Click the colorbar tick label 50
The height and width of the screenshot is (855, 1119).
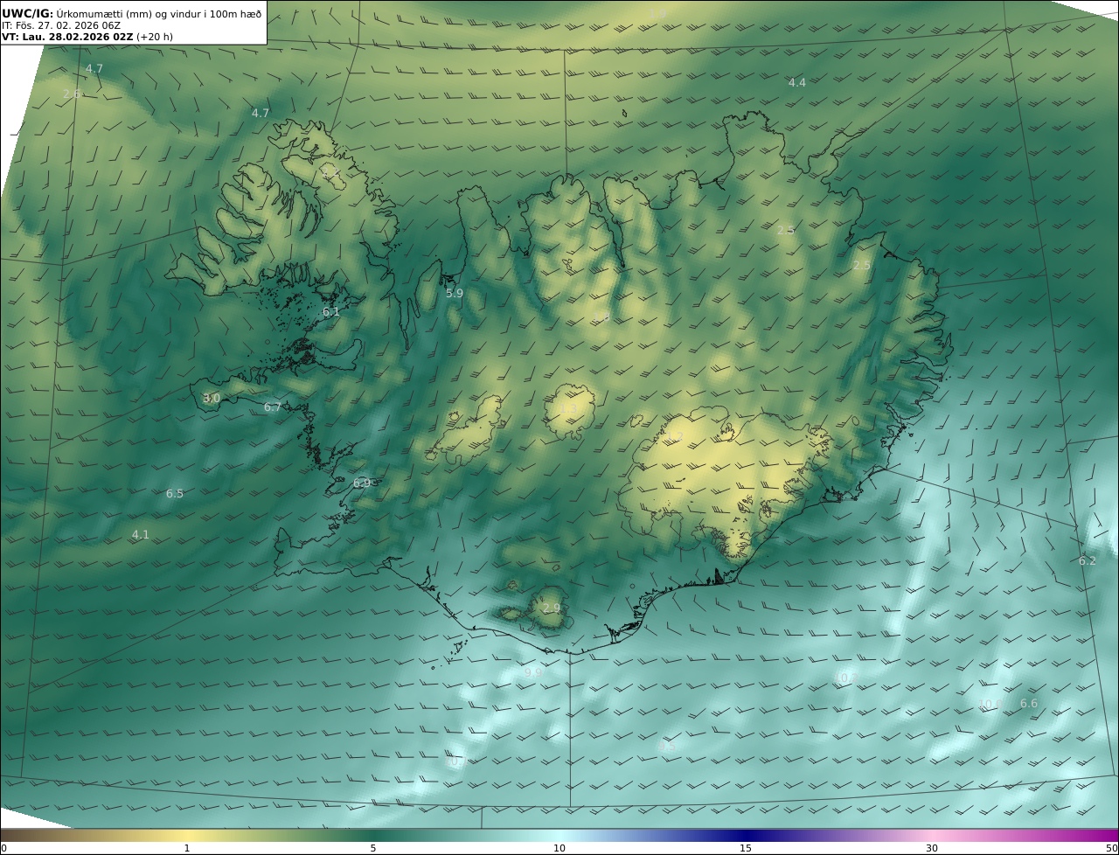[1111, 848]
